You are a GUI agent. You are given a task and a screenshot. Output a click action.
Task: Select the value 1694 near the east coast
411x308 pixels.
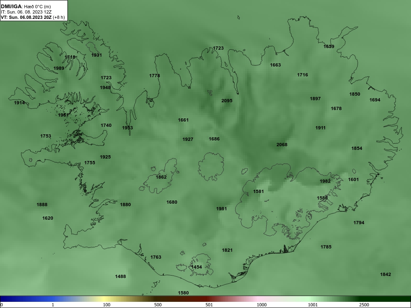tap(375, 100)
